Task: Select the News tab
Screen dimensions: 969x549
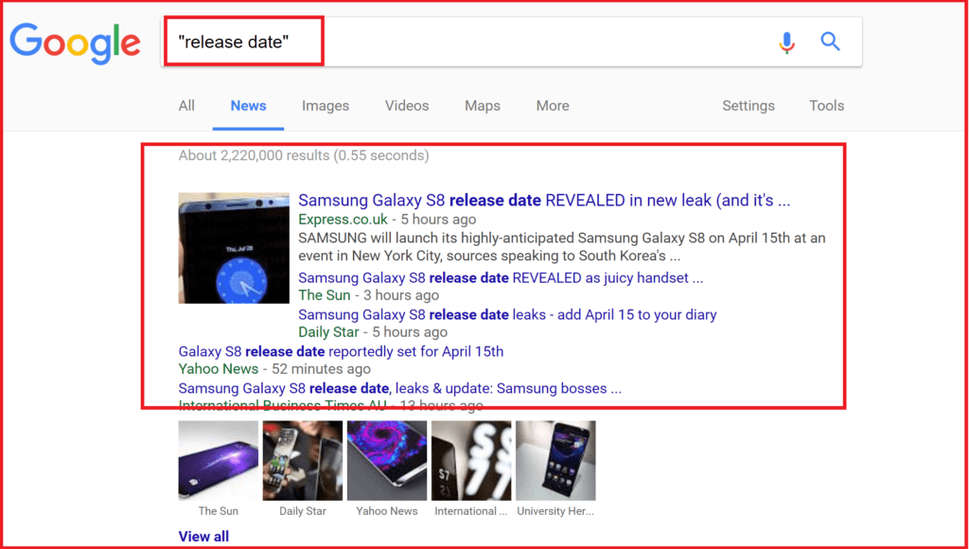Action: point(249,106)
